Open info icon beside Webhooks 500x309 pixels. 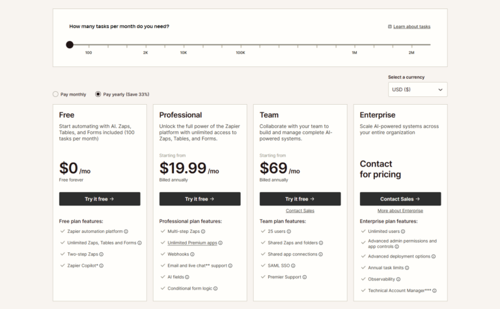tap(192, 254)
